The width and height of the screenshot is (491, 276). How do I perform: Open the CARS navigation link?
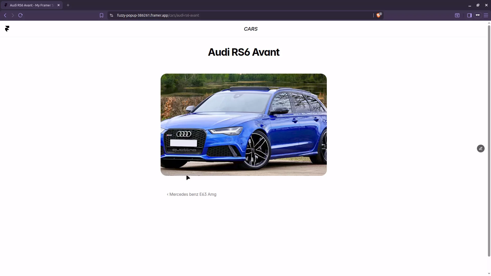[x=251, y=29]
